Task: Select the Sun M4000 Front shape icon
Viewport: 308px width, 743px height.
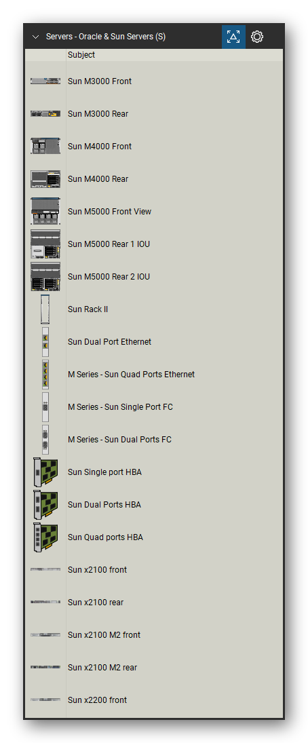Action: (45, 146)
